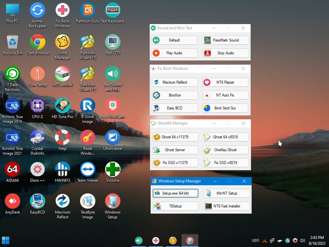
Task: Open the Windows Start menu
Action: (6, 240)
